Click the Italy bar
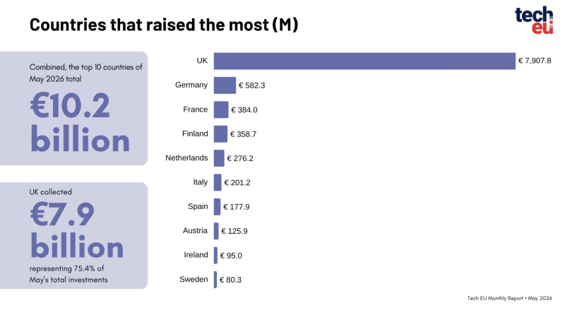 tap(218, 182)
